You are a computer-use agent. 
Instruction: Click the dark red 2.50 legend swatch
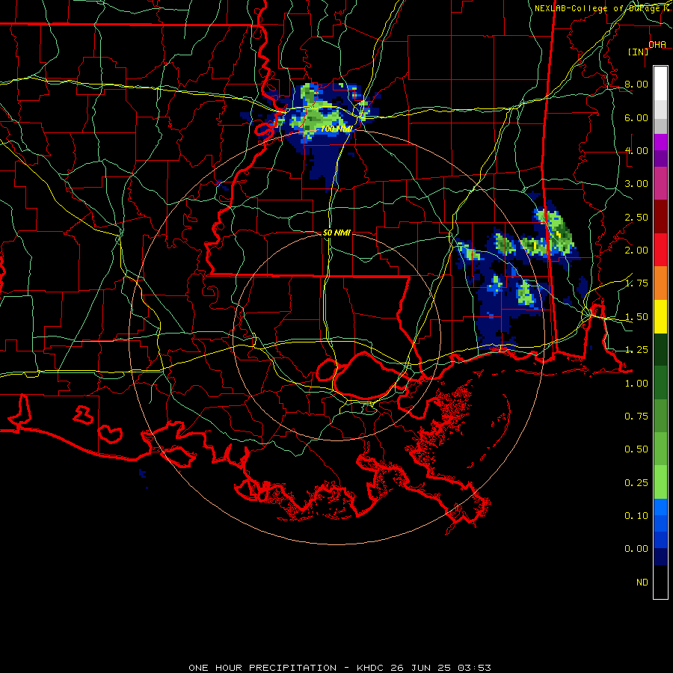660,217
